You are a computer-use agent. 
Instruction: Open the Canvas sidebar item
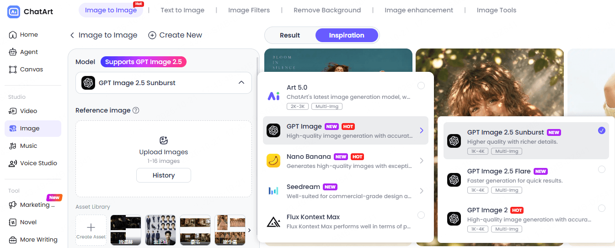(x=26, y=70)
